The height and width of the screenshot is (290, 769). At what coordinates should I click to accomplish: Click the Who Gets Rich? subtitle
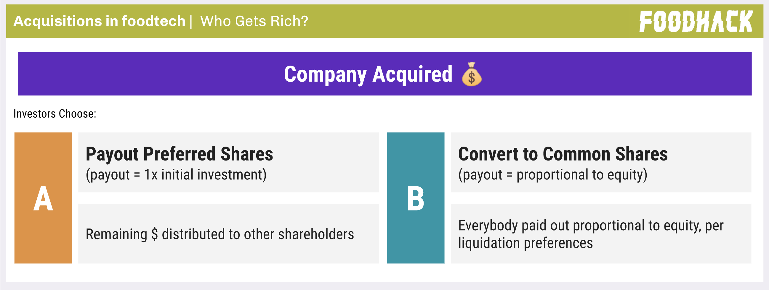254,21
